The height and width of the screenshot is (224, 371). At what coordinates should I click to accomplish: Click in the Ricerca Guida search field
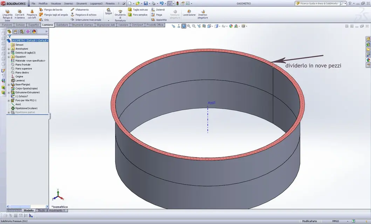(319, 3)
